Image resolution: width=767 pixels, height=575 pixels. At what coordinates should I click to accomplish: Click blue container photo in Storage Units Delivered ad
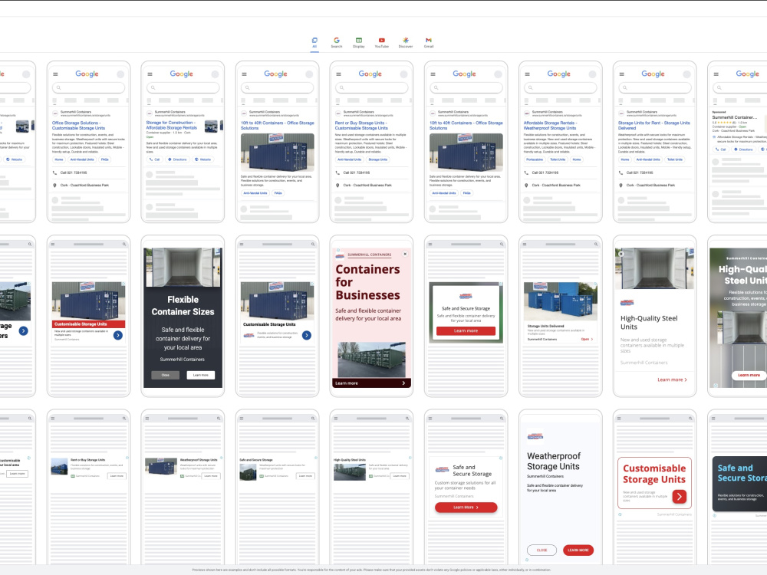pyautogui.click(x=560, y=301)
